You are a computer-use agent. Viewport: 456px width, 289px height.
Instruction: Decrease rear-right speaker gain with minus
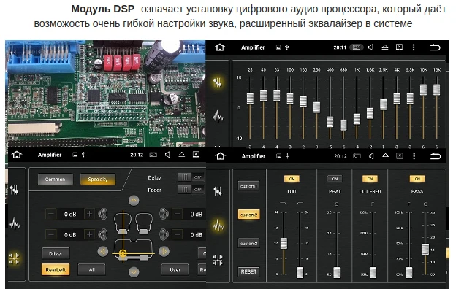[x=177, y=234]
